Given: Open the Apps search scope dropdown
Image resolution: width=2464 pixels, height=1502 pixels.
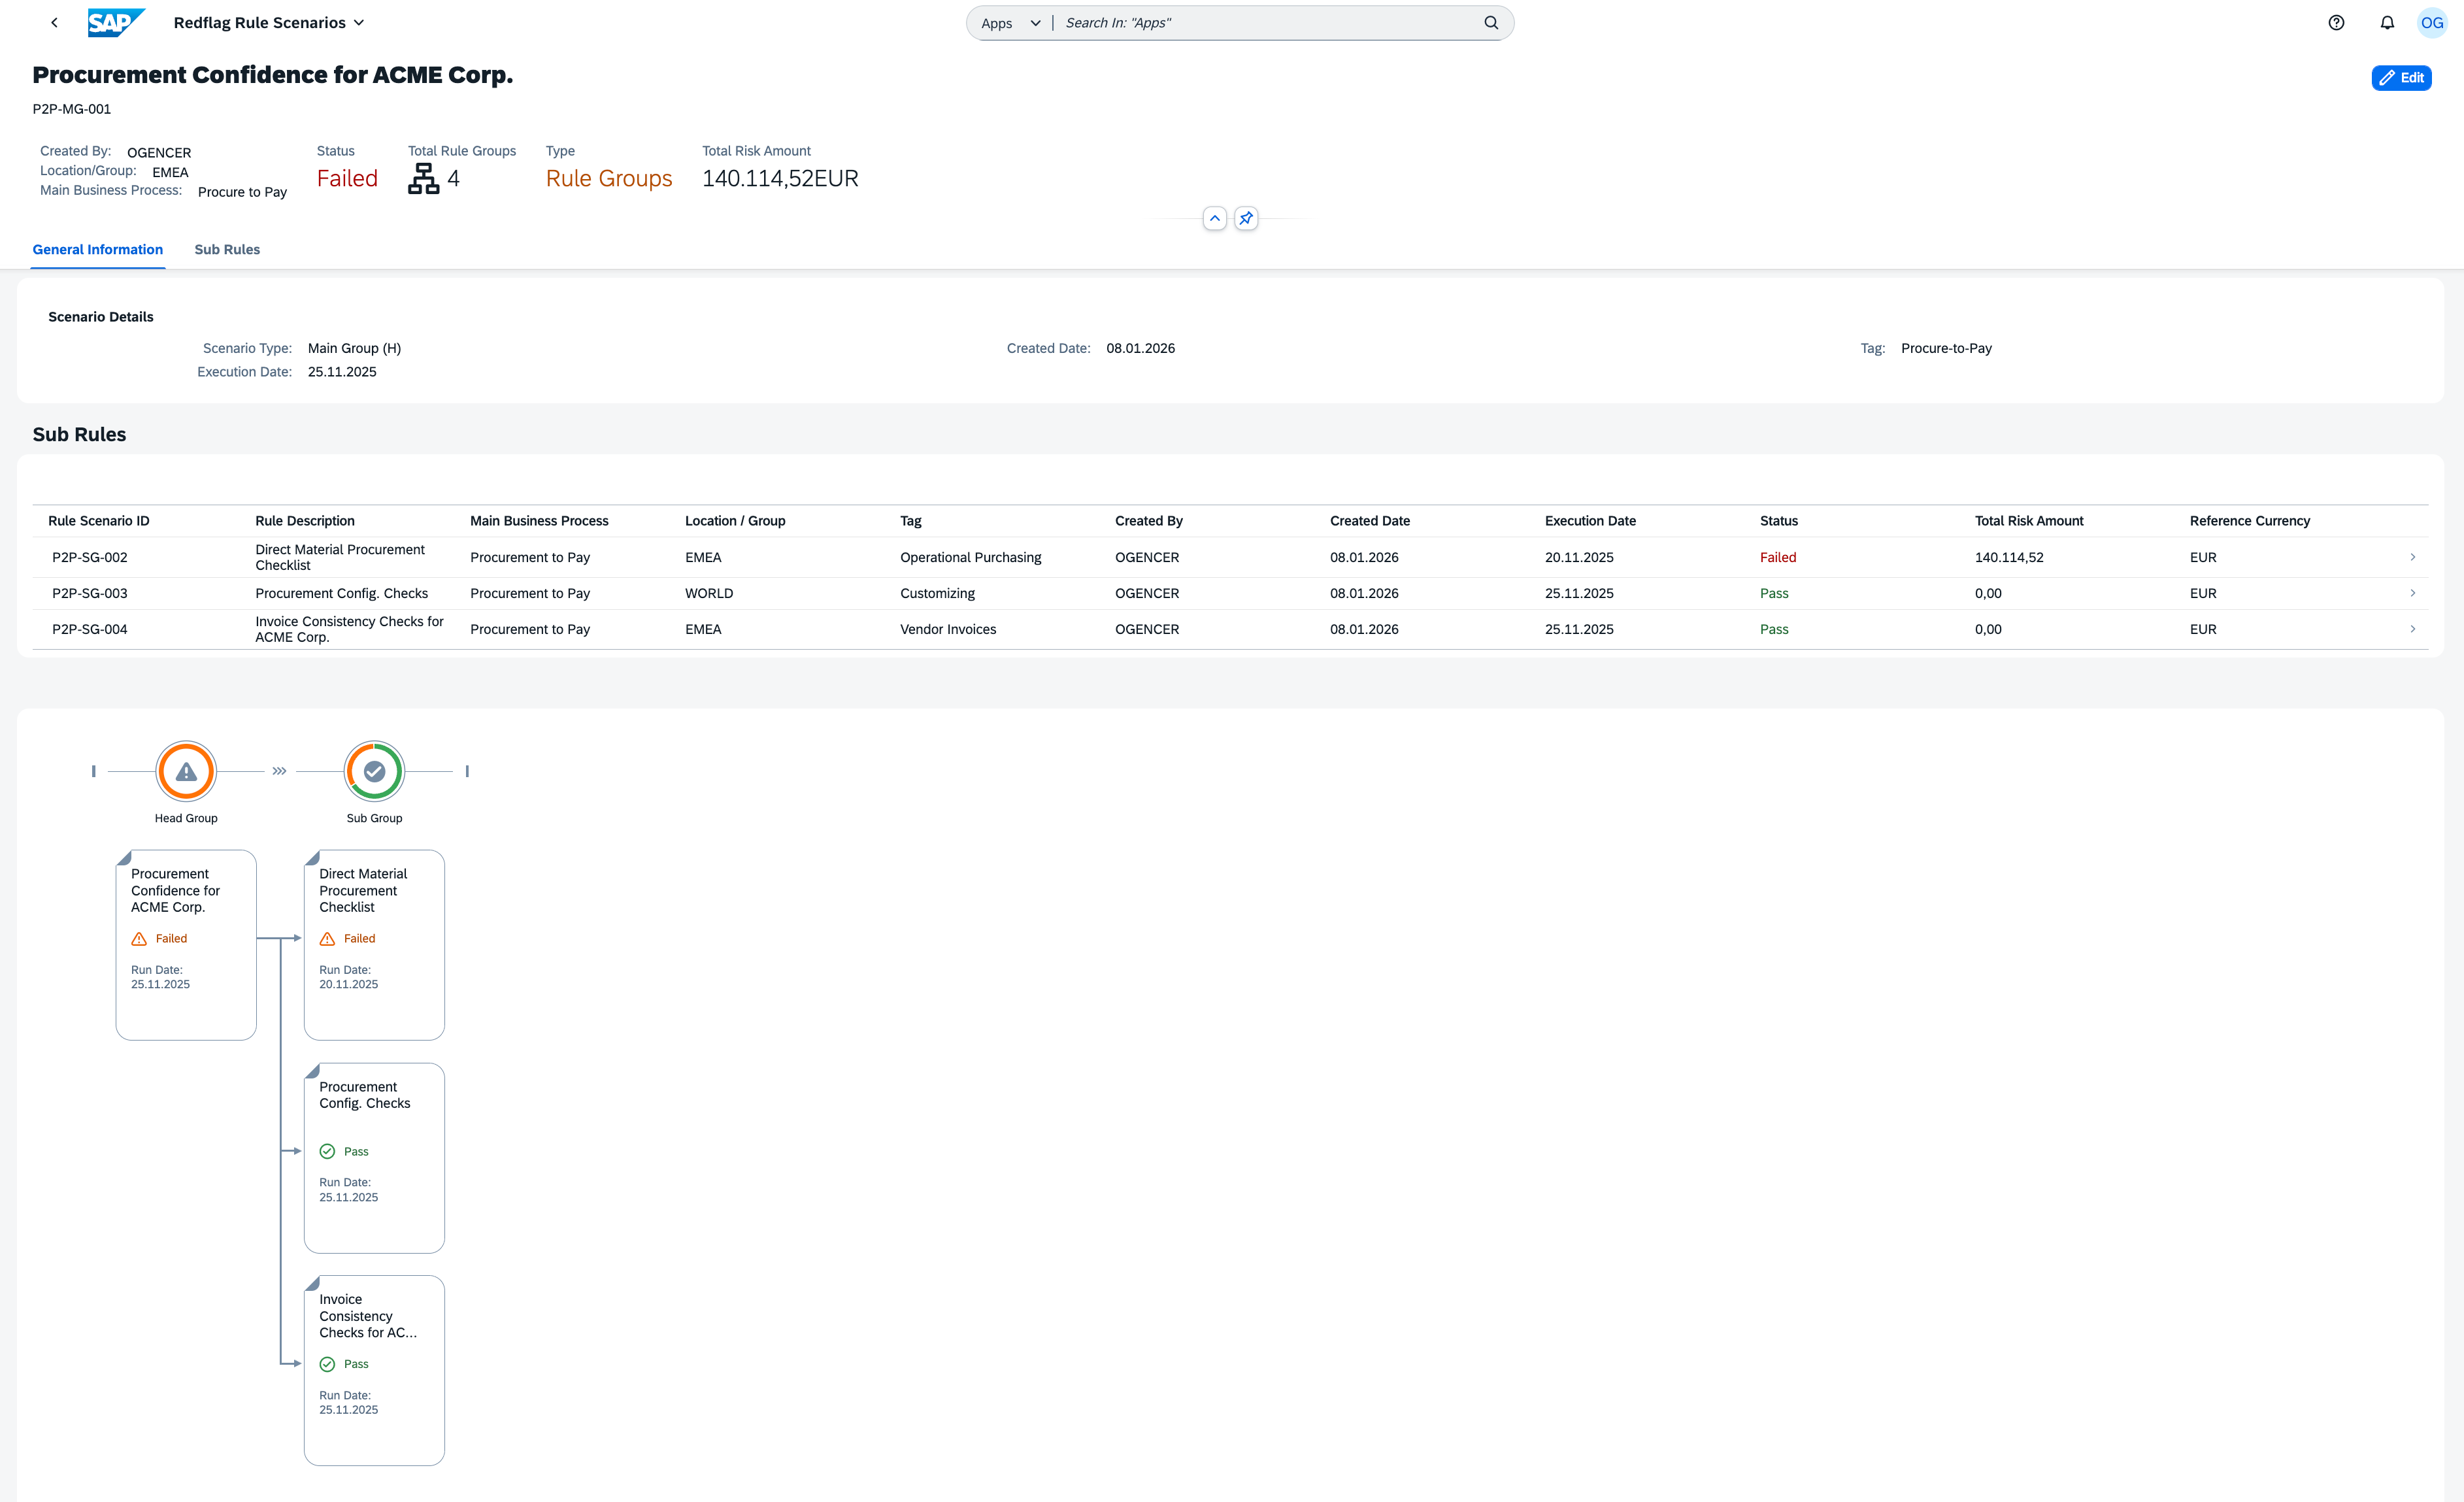Looking at the screenshot, I should [1011, 23].
